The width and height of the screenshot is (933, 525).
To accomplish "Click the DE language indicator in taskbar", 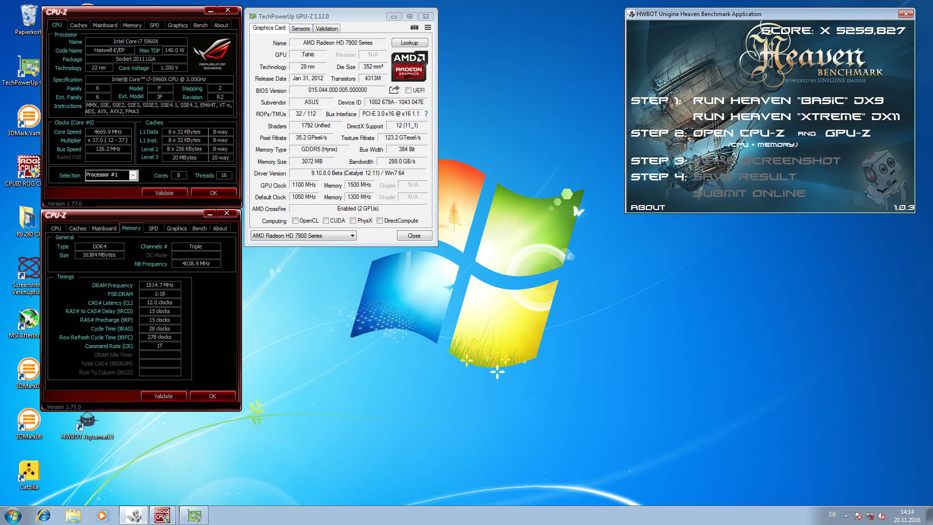I will tap(832, 514).
